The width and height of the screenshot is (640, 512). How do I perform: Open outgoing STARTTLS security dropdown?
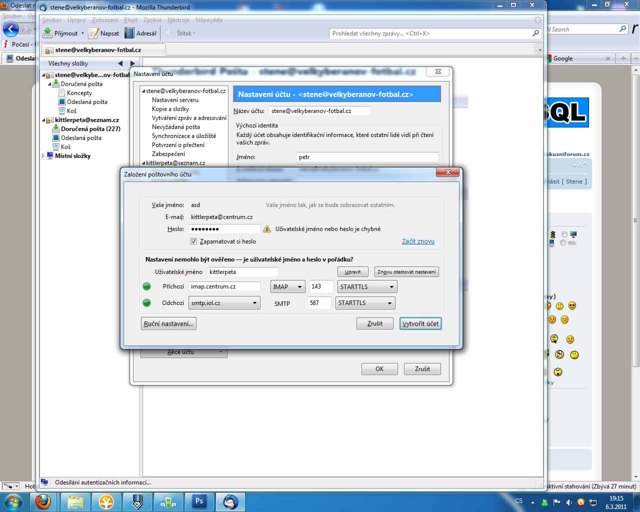click(365, 303)
